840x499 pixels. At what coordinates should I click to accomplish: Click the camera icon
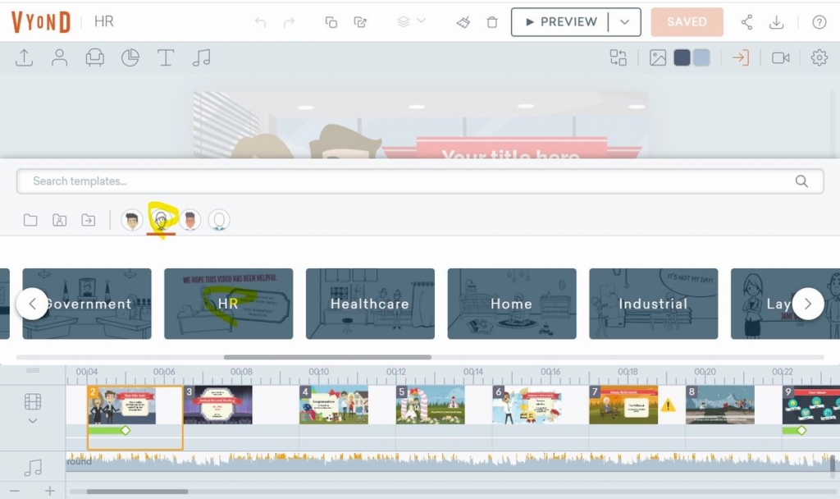[x=781, y=57]
